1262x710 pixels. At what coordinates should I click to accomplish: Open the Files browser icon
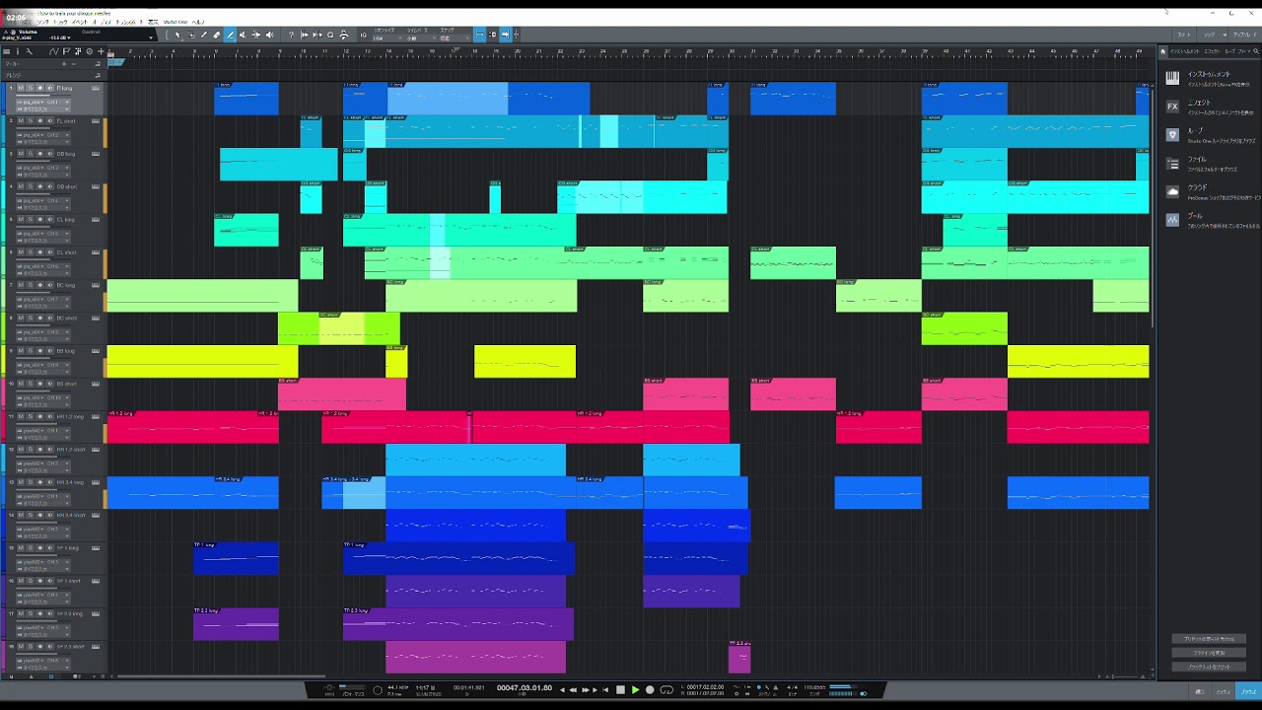[x=1172, y=163]
